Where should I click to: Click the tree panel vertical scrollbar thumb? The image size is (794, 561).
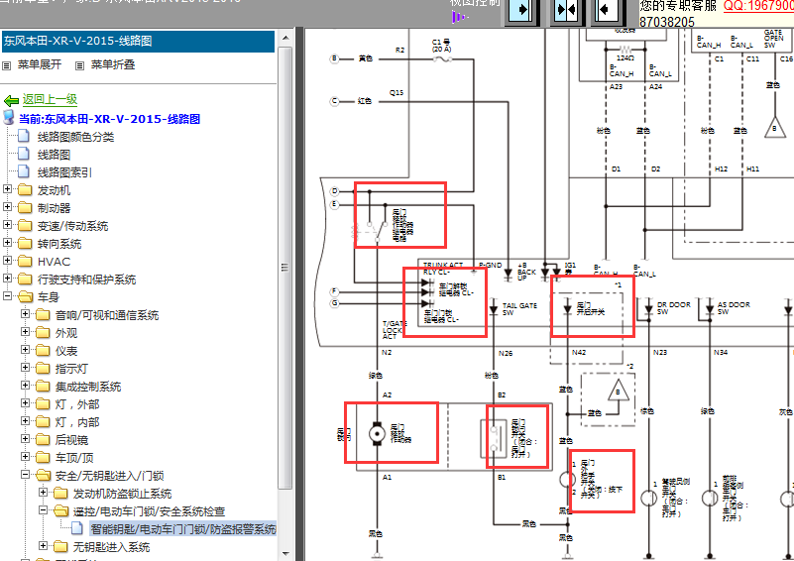(285, 268)
